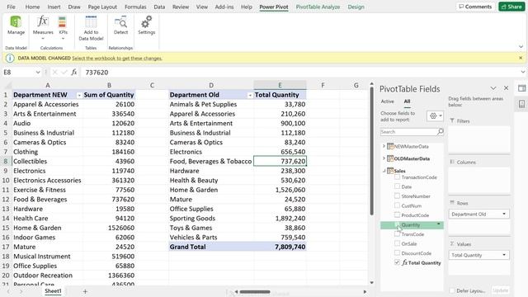Screen dimensions: 528x297
Task: Click the vertical worksheet scrollbar thumb
Action: 371,151
